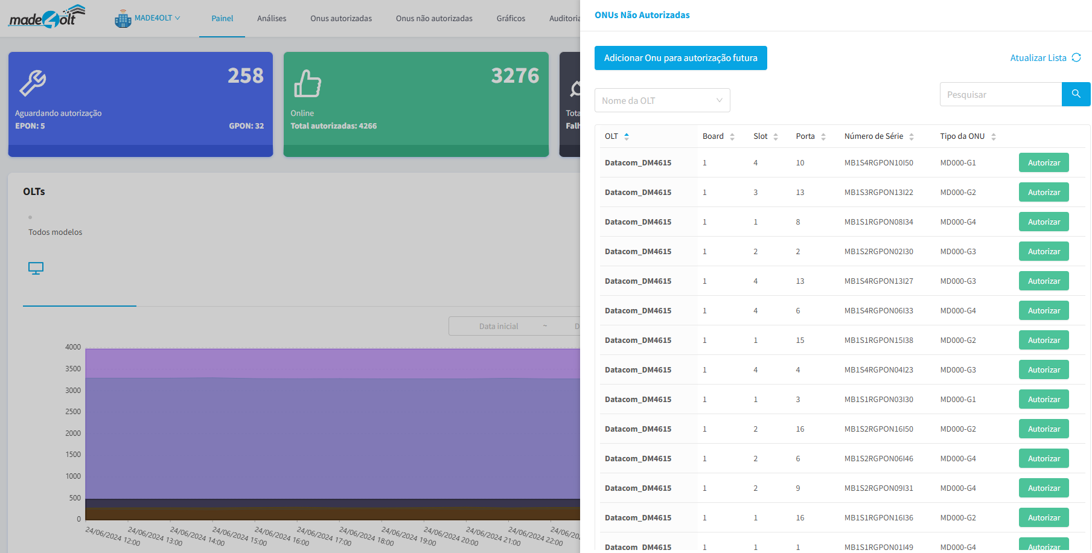The width and height of the screenshot is (1092, 553).
Task: Authorize ONU MB1S3RGPON13I22
Action: 1044,192
